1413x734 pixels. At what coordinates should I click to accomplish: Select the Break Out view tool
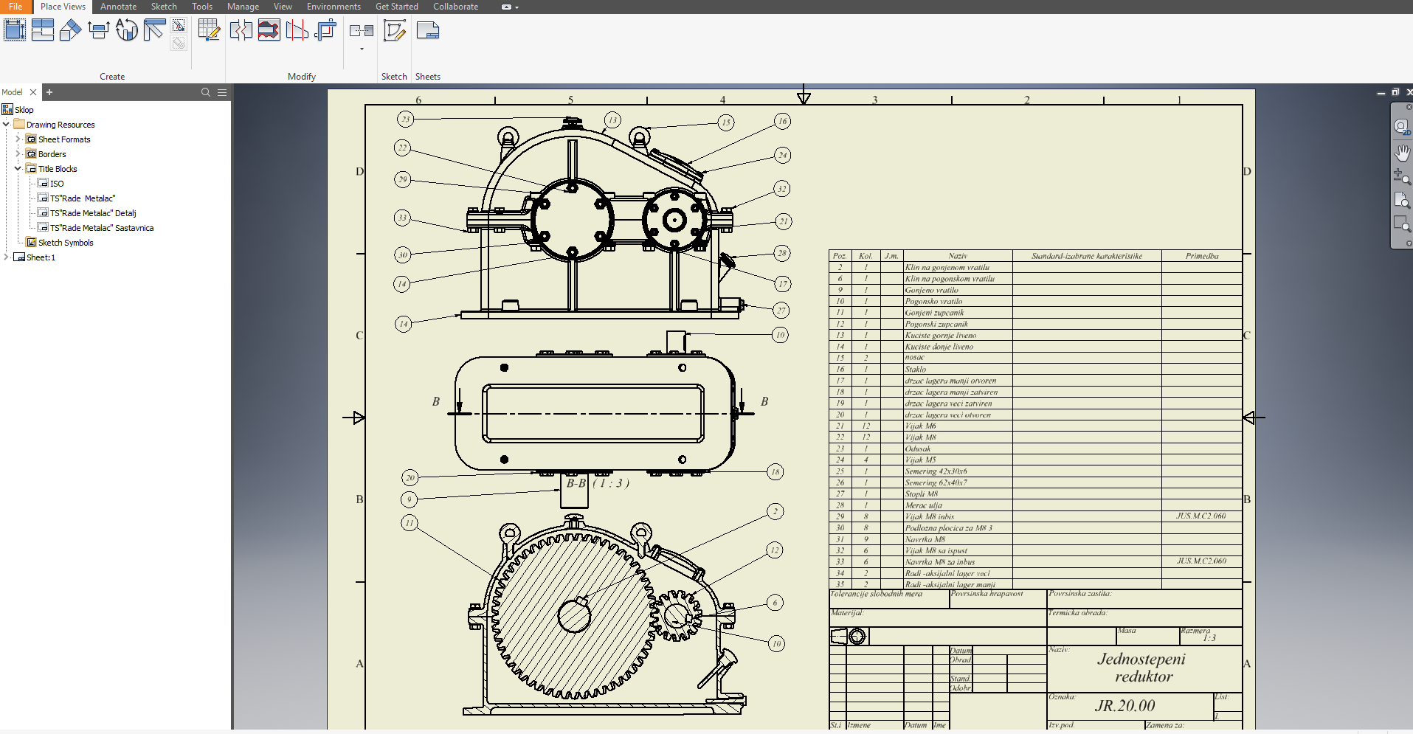coord(269,30)
